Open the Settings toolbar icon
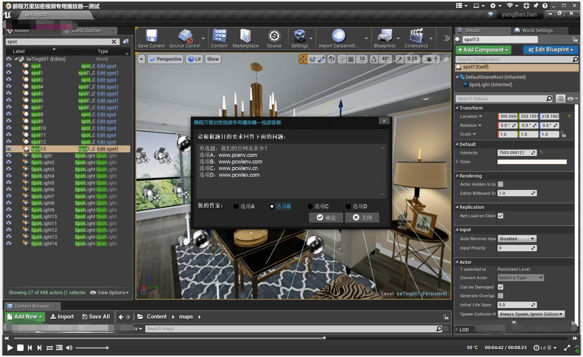 click(x=299, y=39)
